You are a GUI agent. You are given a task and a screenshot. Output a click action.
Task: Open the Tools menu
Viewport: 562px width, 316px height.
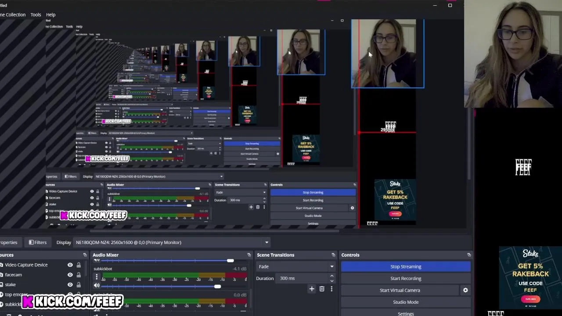[36, 14]
